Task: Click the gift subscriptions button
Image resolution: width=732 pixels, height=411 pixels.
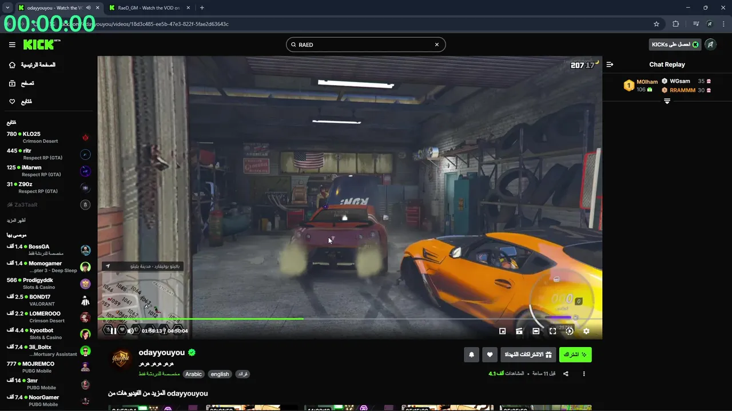Action: pyautogui.click(x=528, y=354)
